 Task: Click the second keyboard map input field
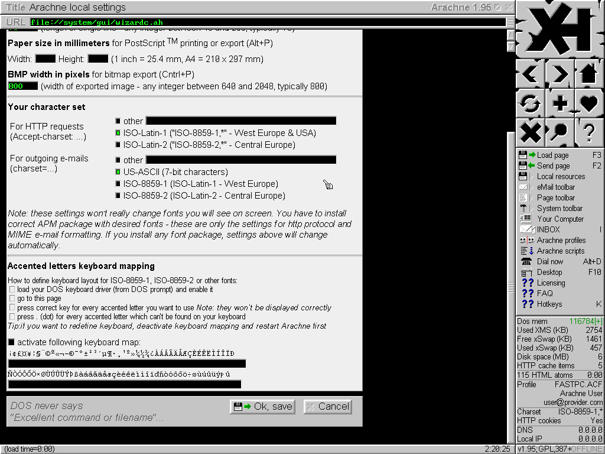click(x=125, y=384)
